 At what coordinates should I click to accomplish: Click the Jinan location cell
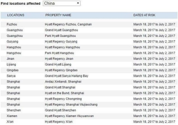tap(10, 59)
